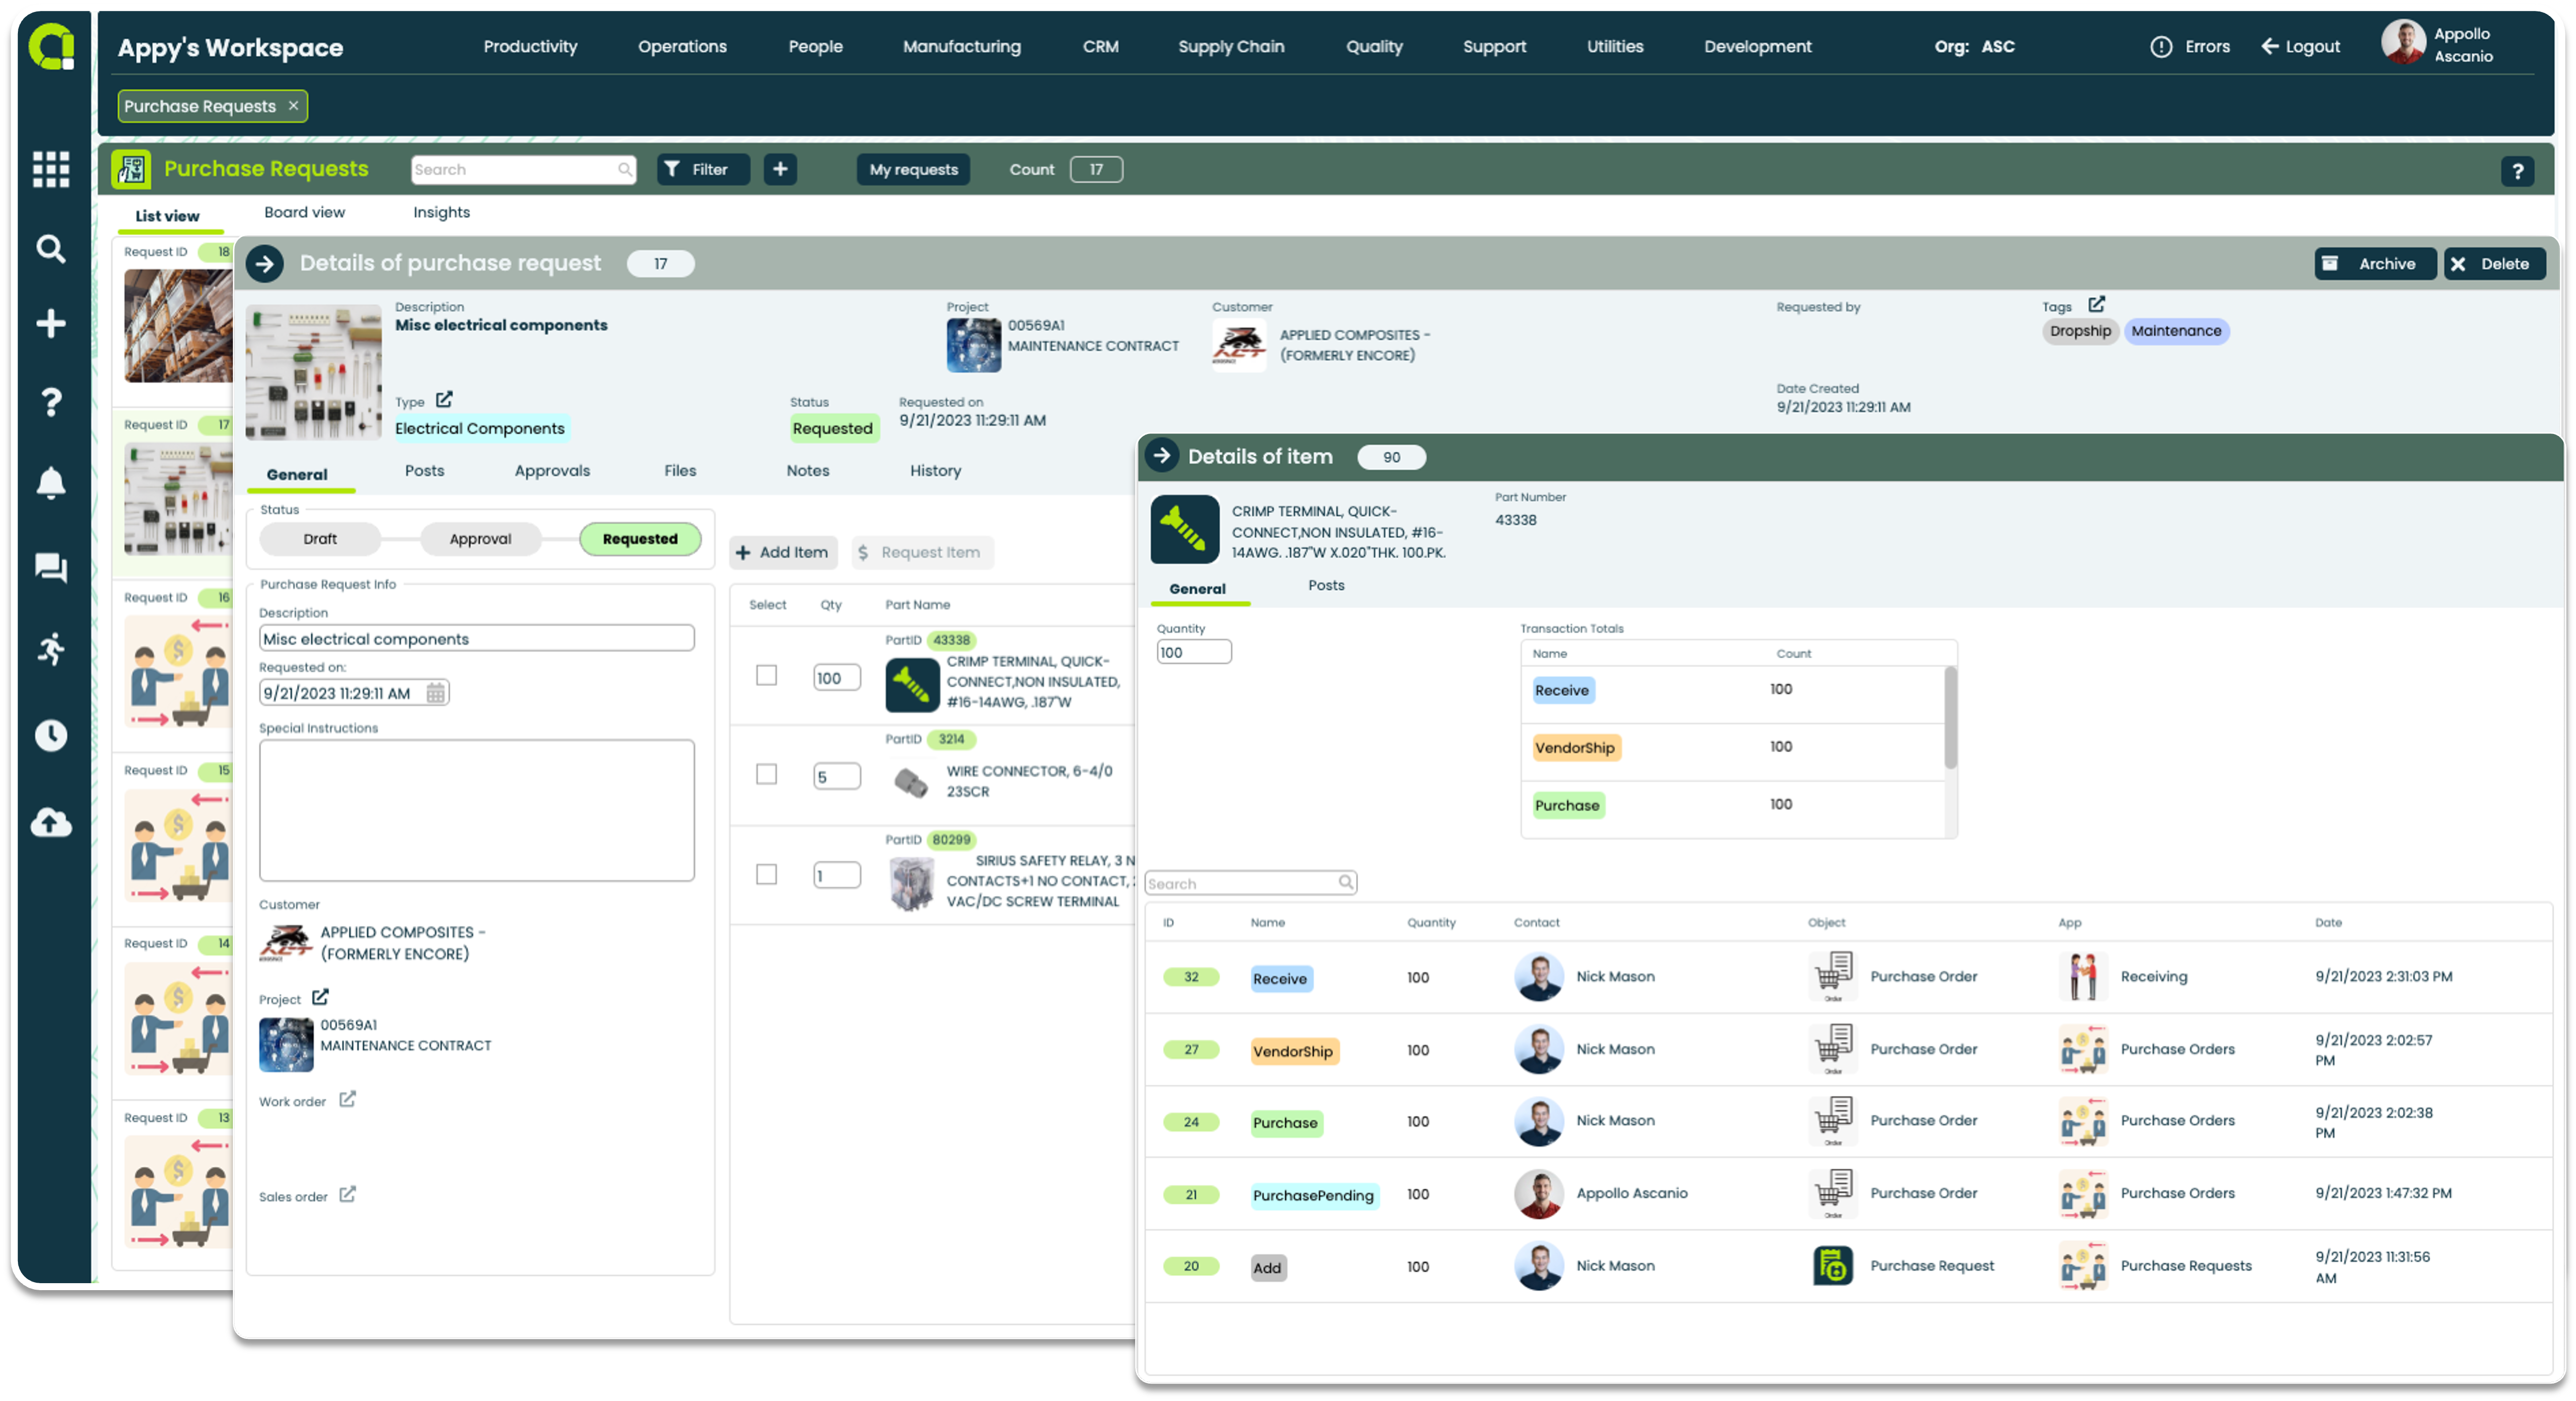The image size is (2576, 1401).
Task: Set status step to Requested
Action: [640, 538]
